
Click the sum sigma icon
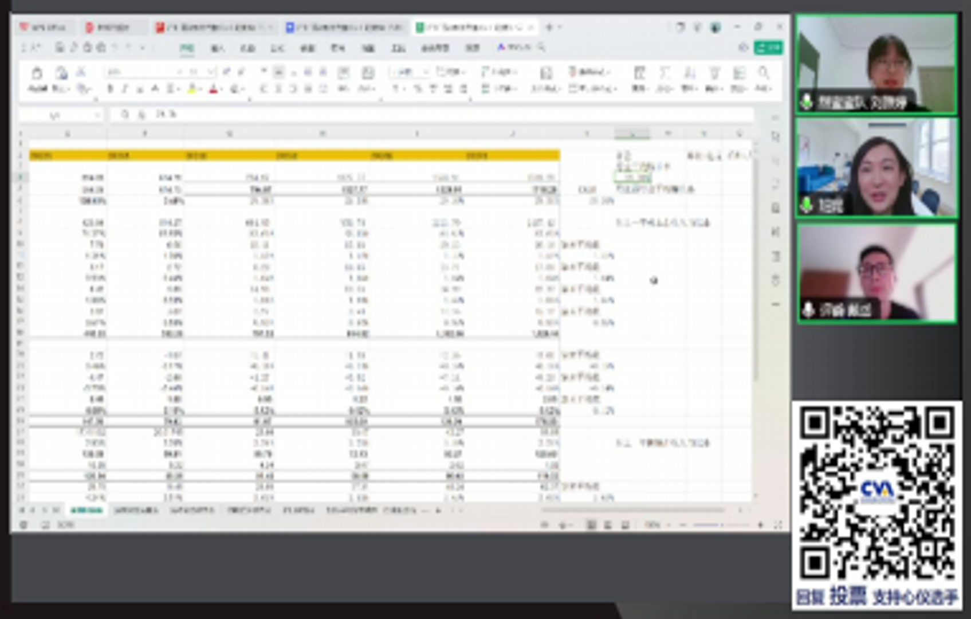coord(665,73)
